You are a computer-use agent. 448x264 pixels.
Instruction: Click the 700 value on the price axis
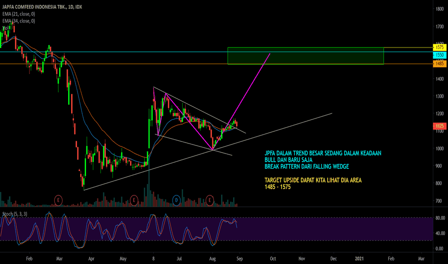pyautogui.click(x=438, y=201)
